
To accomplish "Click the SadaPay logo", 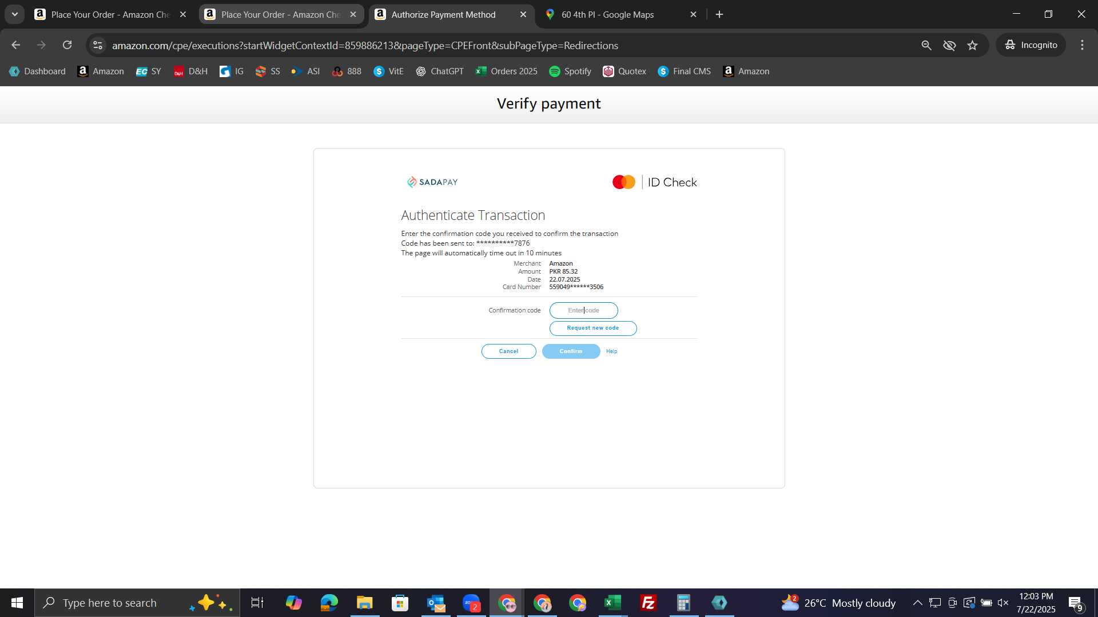I will (432, 182).
